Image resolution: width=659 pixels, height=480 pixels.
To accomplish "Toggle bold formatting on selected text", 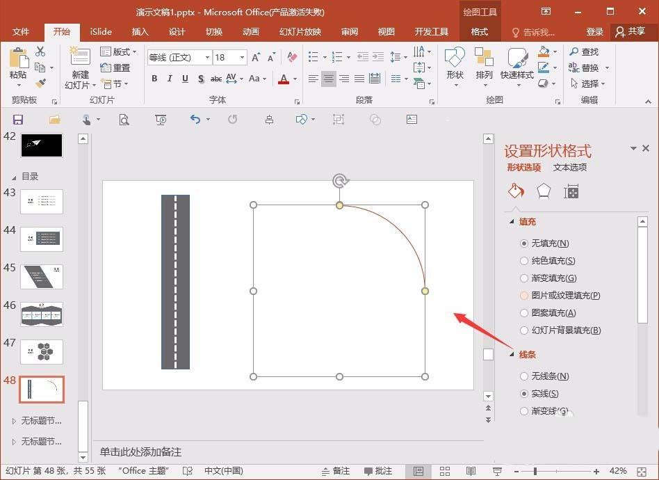I will 154,79.
